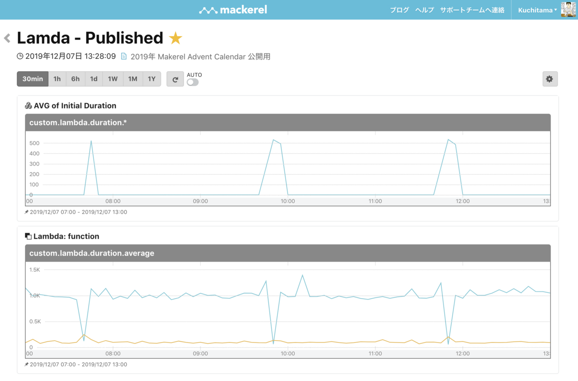Expand the Kuchitama account dropdown

tap(538, 10)
